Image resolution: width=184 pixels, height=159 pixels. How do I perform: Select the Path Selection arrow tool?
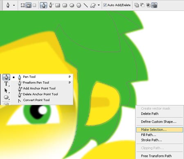(6, 90)
